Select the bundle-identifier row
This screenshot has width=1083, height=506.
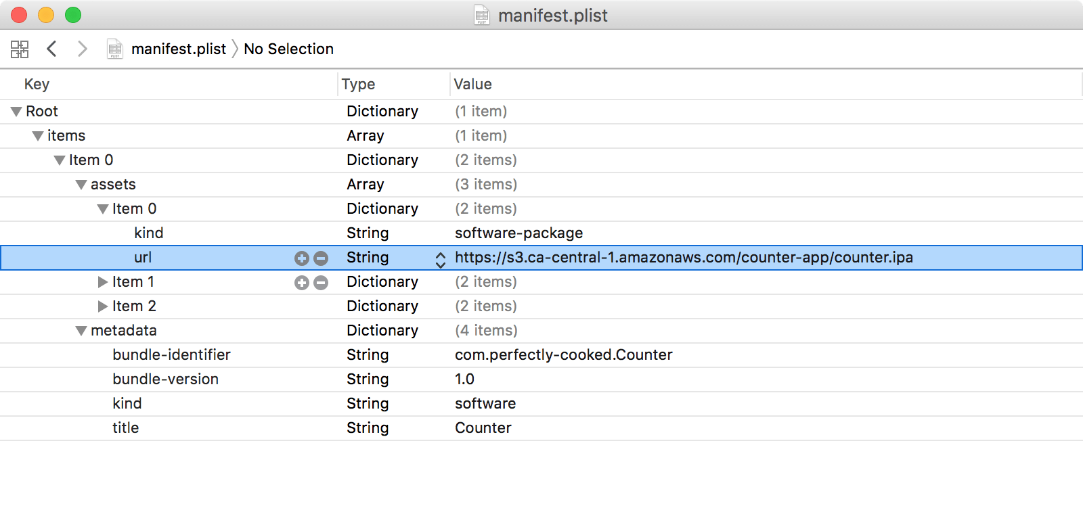171,354
